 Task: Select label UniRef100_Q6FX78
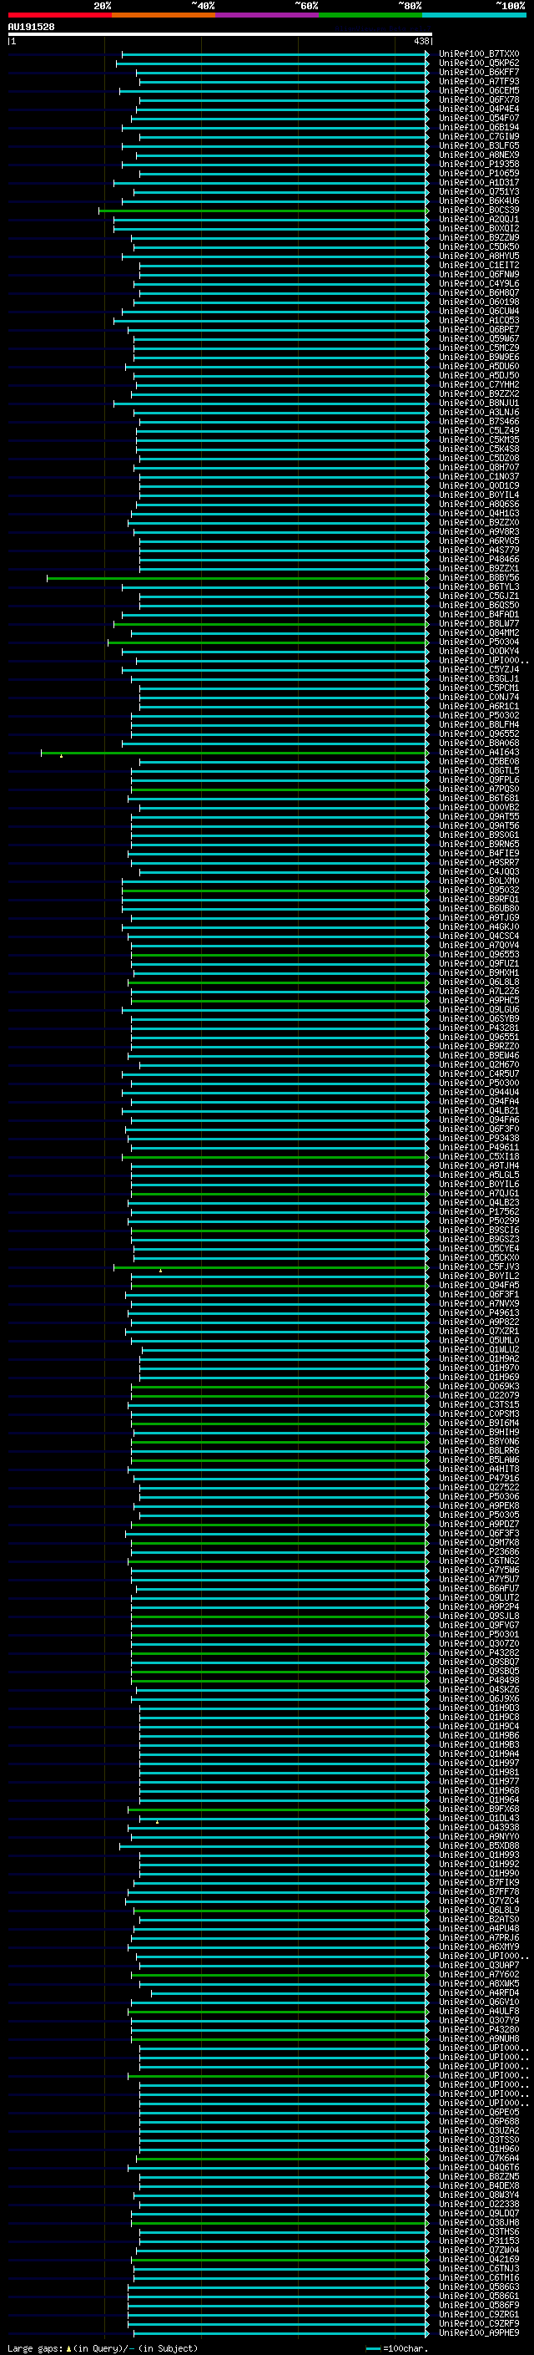[x=479, y=99]
